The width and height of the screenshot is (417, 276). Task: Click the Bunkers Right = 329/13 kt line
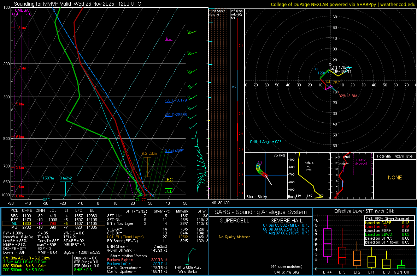click(x=137, y=260)
